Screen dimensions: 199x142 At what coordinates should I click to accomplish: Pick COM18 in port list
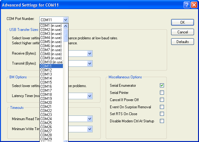pyautogui.click(x=51, y=95)
